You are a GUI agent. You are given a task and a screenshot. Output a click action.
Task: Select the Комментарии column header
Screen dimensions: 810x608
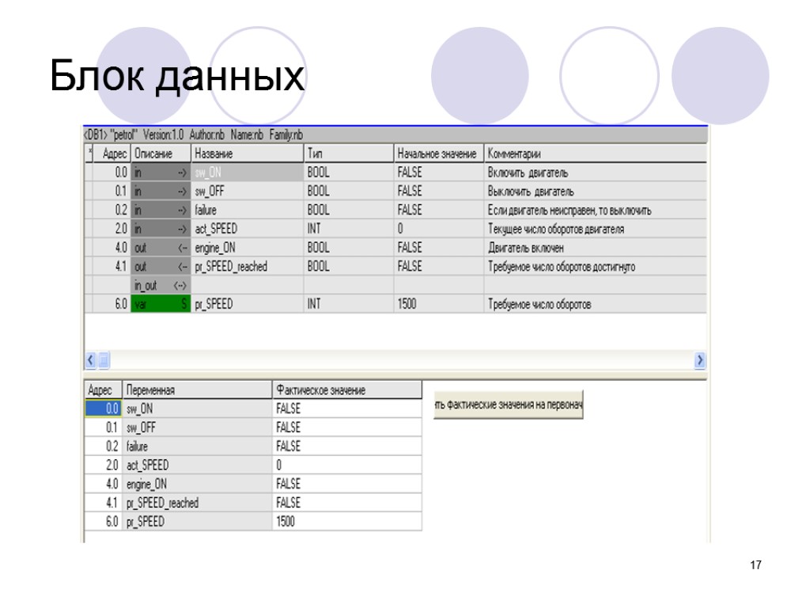(595, 154)
